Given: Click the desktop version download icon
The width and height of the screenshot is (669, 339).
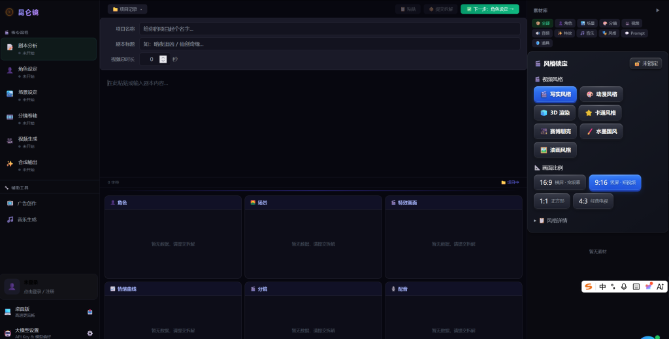Looking at the screenshot, I should point(90,312).
